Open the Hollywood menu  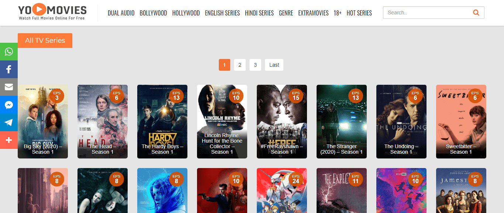[186, 13]
